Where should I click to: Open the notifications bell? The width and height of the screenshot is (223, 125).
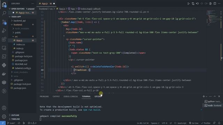[x=219, y=123]
